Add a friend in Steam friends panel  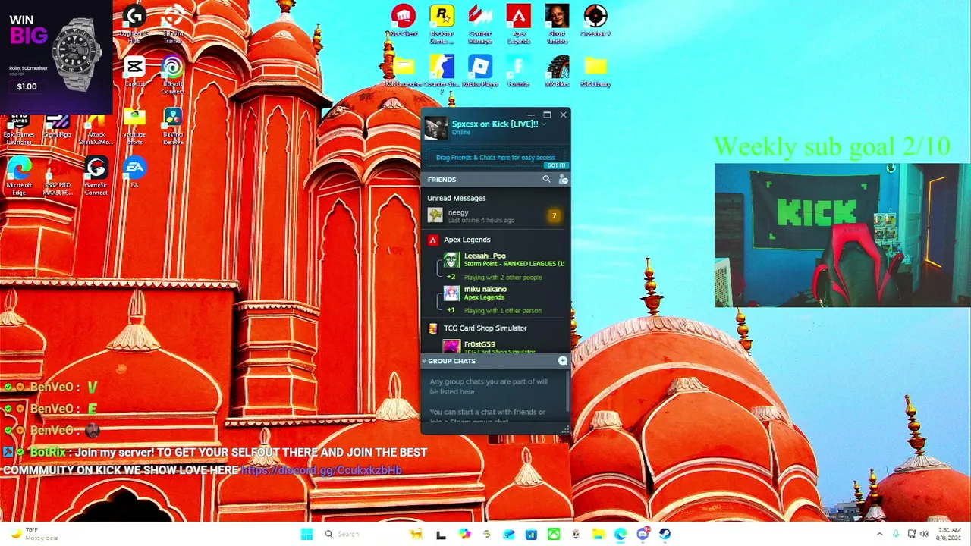tap(563, 180)
